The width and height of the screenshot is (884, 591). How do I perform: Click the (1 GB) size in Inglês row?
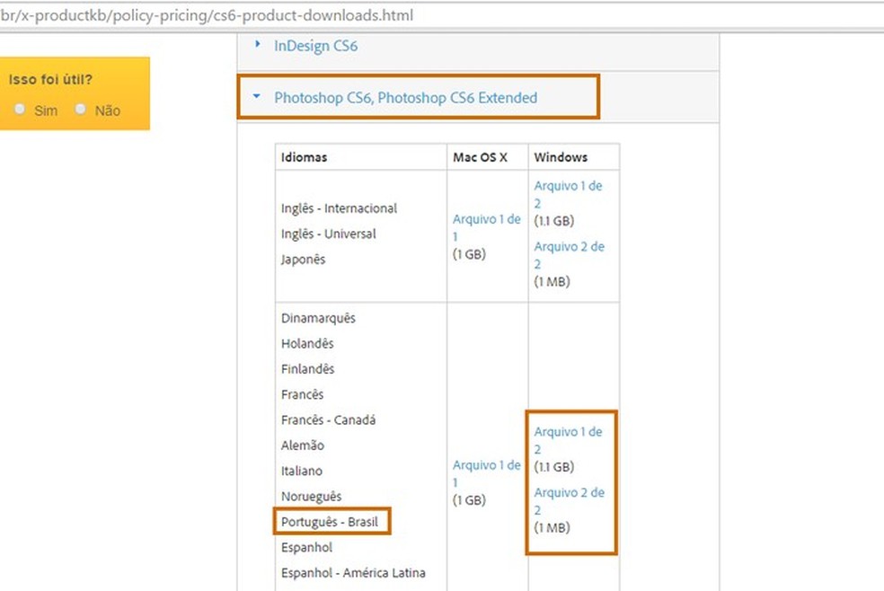[x=469, y=254]
